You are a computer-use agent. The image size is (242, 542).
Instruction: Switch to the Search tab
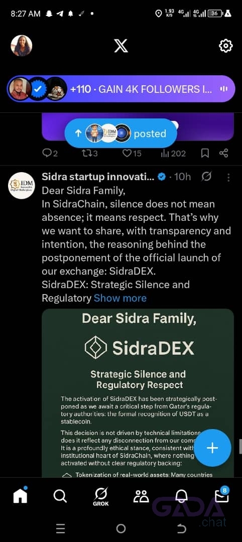click(60, 496)
